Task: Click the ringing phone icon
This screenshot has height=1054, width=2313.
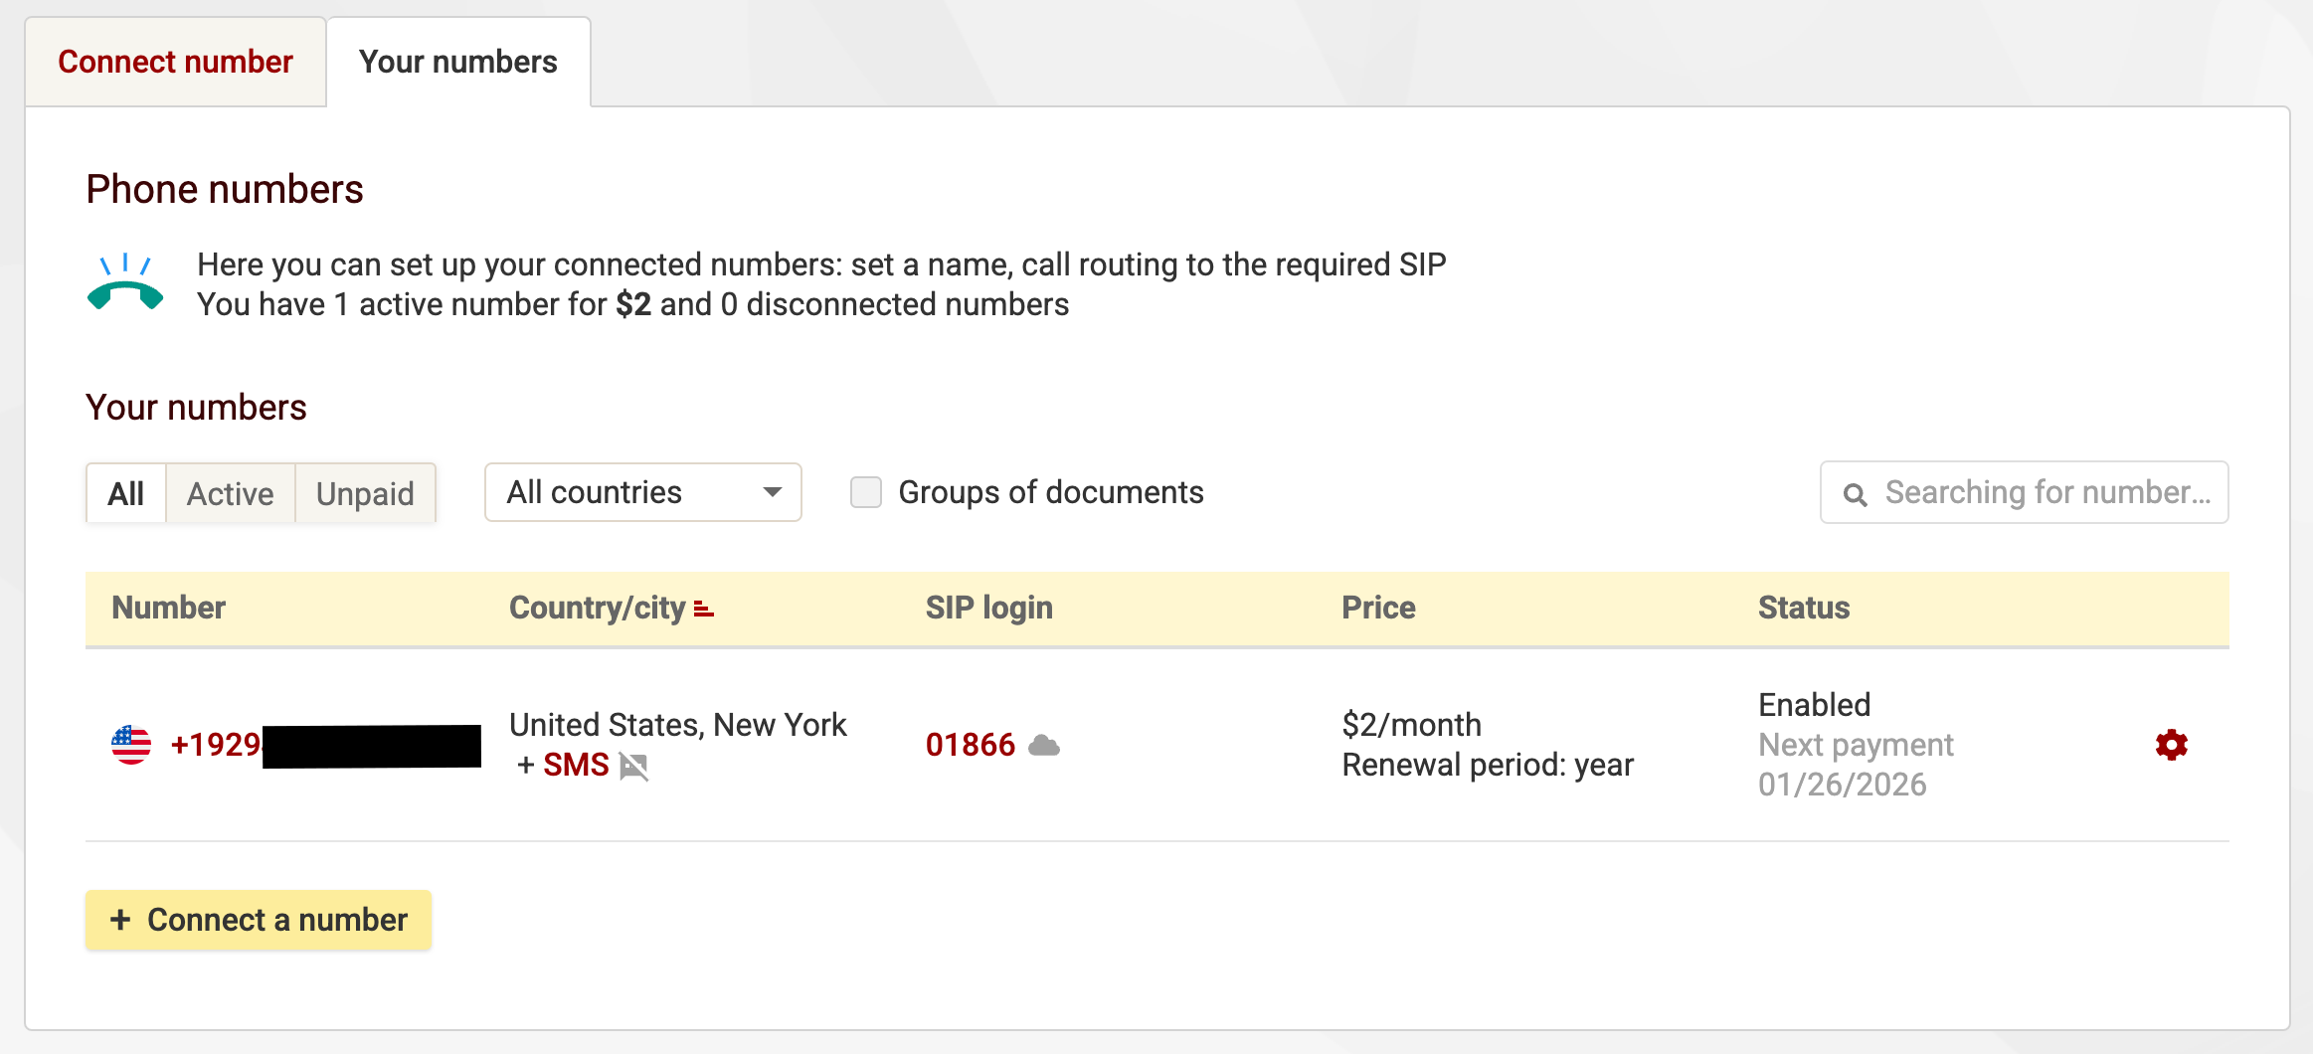Action: (x=125, y=283)
